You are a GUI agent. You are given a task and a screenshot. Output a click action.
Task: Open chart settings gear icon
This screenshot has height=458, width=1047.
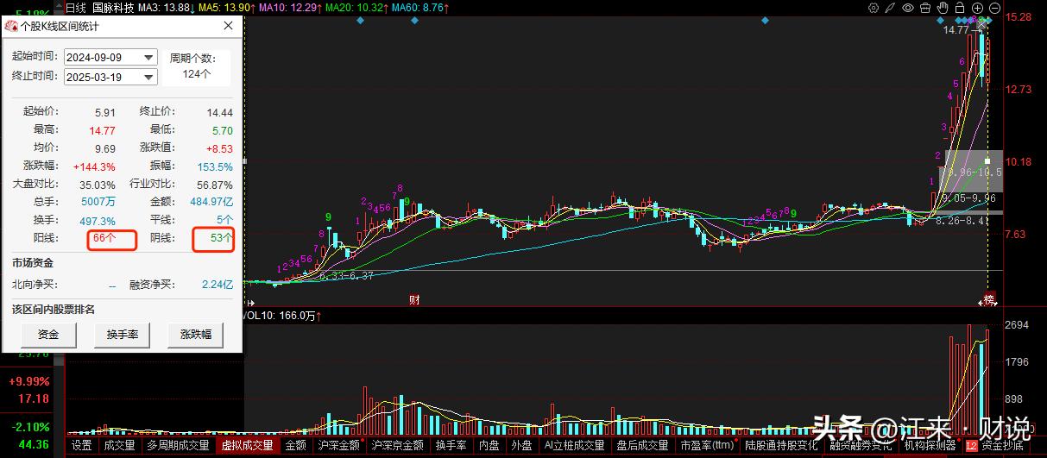[x=874, y=8]
